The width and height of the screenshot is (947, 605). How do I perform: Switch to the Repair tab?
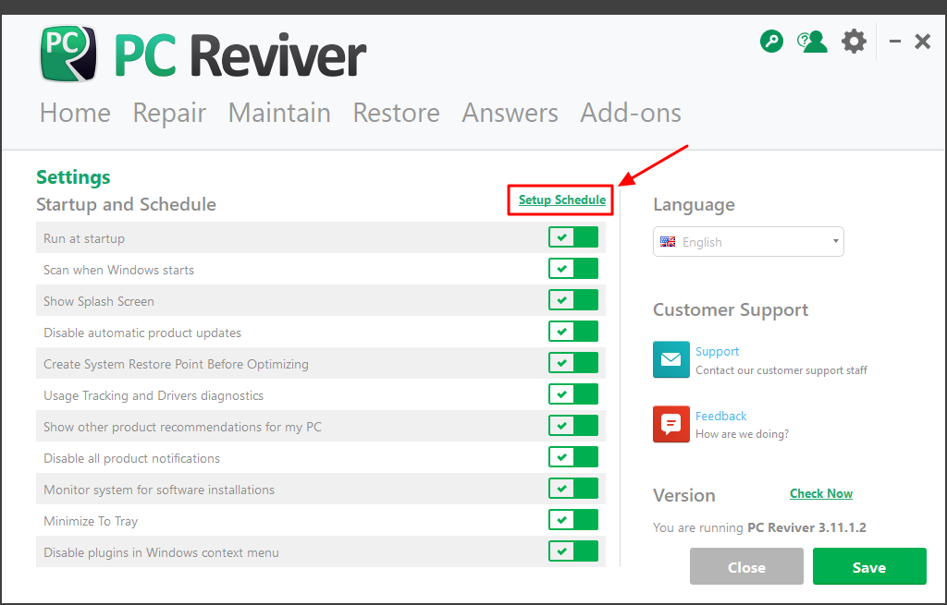tap(169, 113)
